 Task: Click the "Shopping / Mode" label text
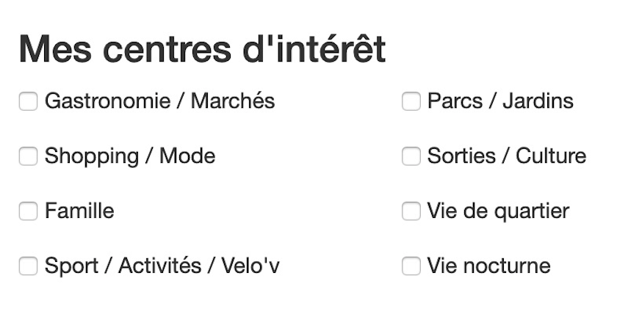click(130, 156)
